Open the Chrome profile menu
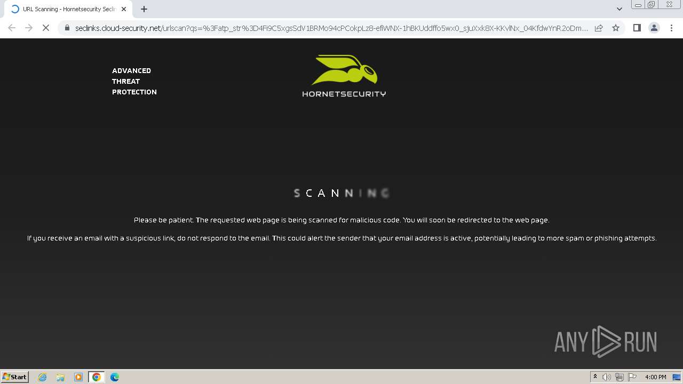 654,28
